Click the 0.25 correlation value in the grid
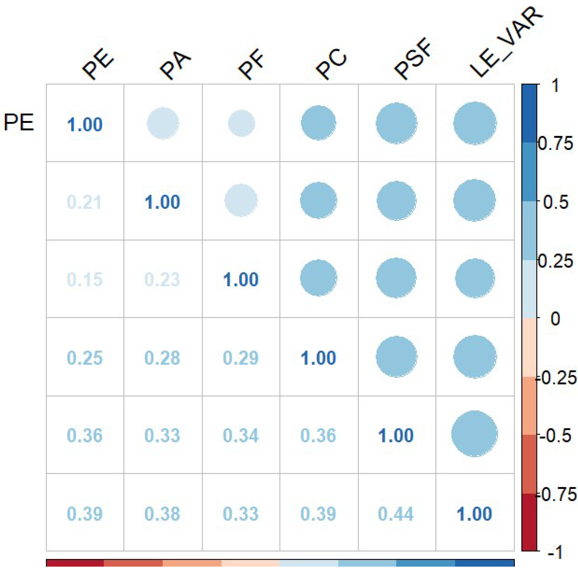Screen dimensions: 578x573 click(85, 358)
